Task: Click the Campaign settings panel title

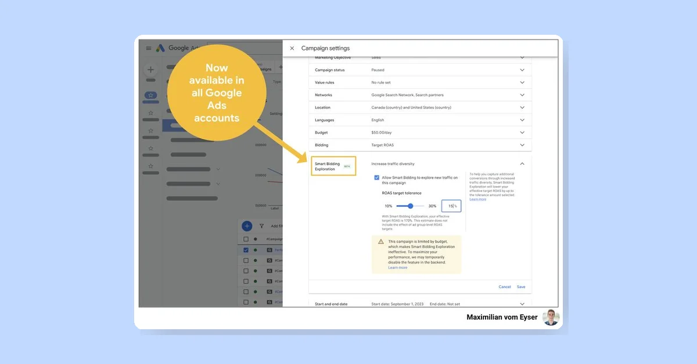Action: coord(325,48)
